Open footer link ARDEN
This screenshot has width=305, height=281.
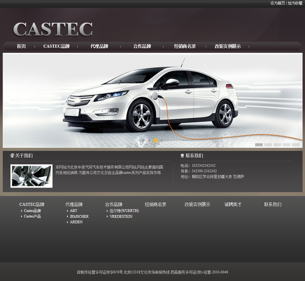(x=76, y=222)
